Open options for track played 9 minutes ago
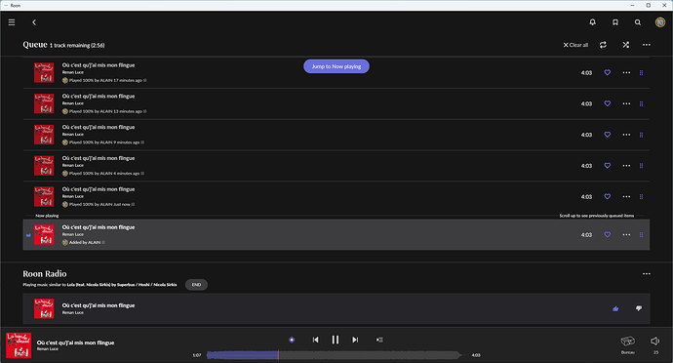The width and height of the screenshot is (673, 363). tap(626, 135)
